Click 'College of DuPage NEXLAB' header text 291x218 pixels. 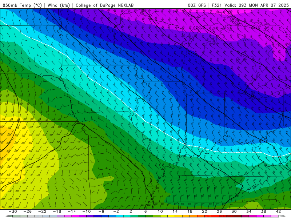coord(104,5)
